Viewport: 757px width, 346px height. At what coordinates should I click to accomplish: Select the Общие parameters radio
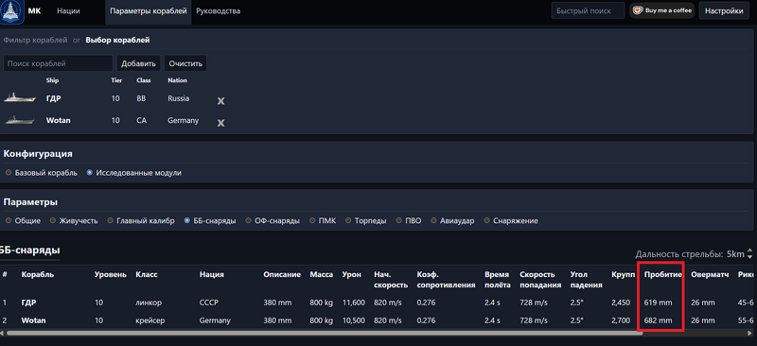pyautogui.click(x=23, y=220)
